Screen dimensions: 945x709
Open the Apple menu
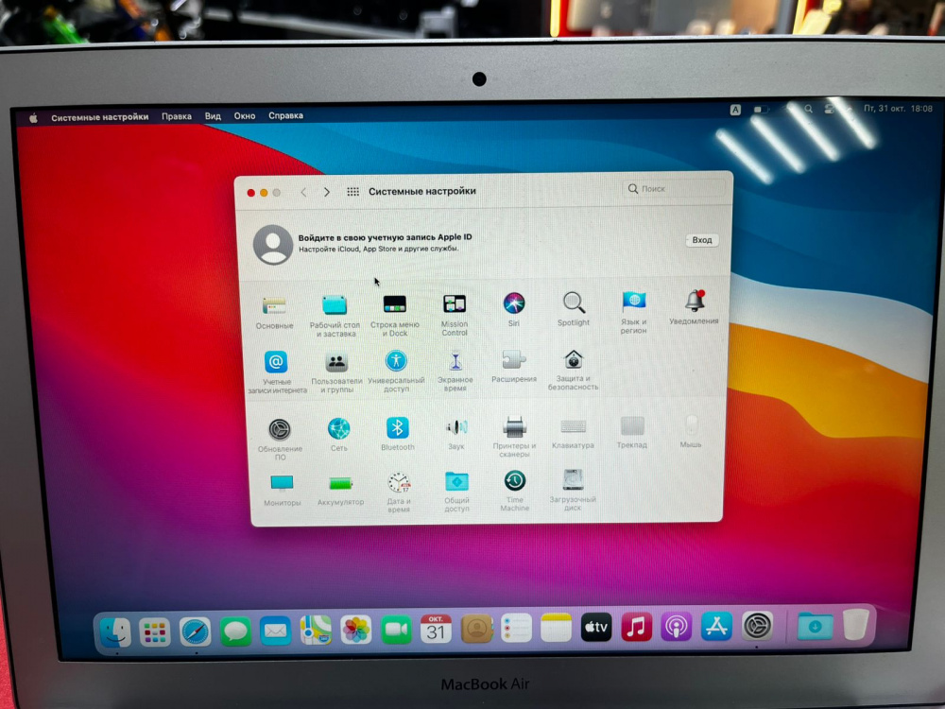click(x=33, y=118)
